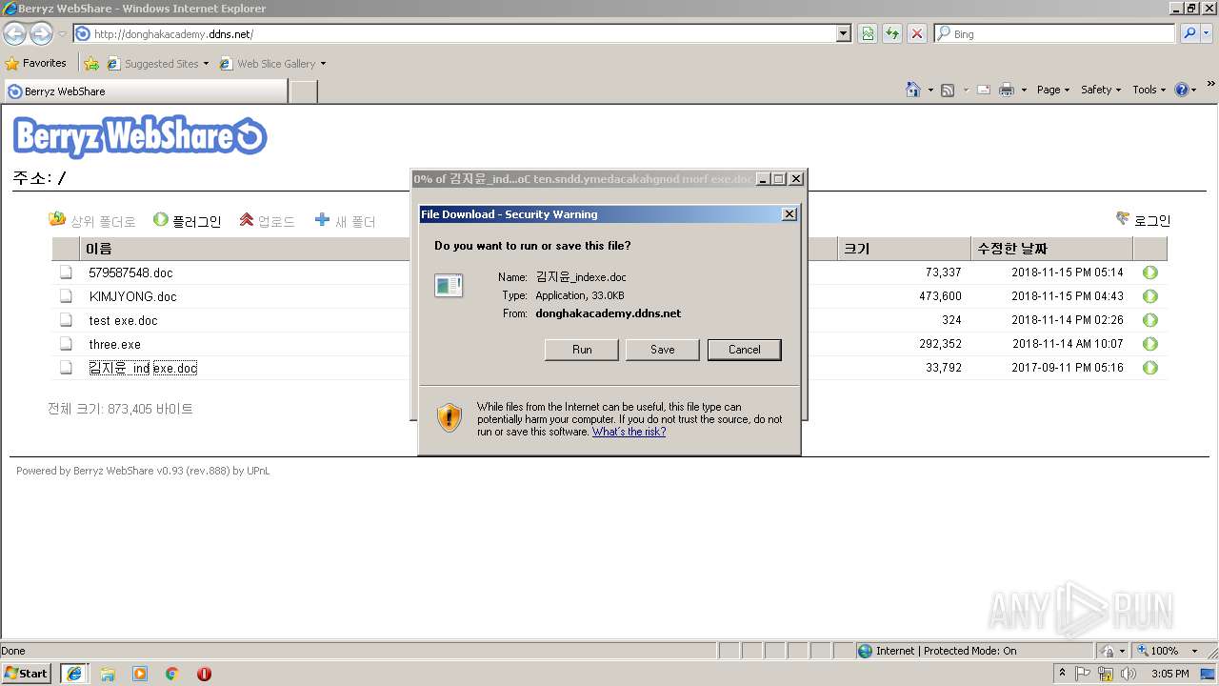Open Windows Explorer folder on taskbar
This screenshot has width=1219, height=686.
click(108, 674)
